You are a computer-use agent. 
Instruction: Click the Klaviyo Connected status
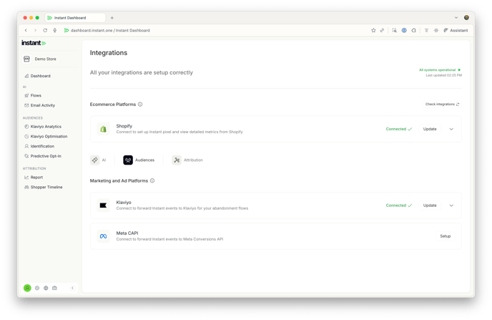tap(399, 205)
